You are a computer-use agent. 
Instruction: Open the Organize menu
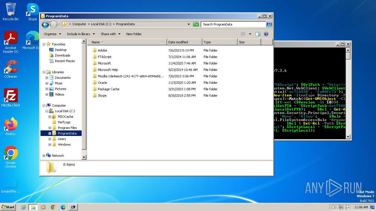pos(52,34)
